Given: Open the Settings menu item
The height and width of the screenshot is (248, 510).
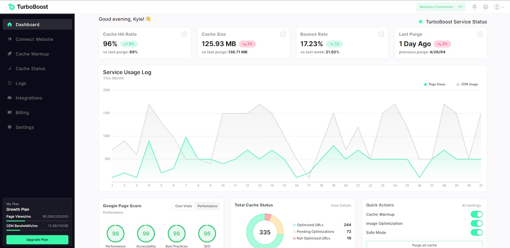Looking at the screenshot, I should tap(37, 127).
